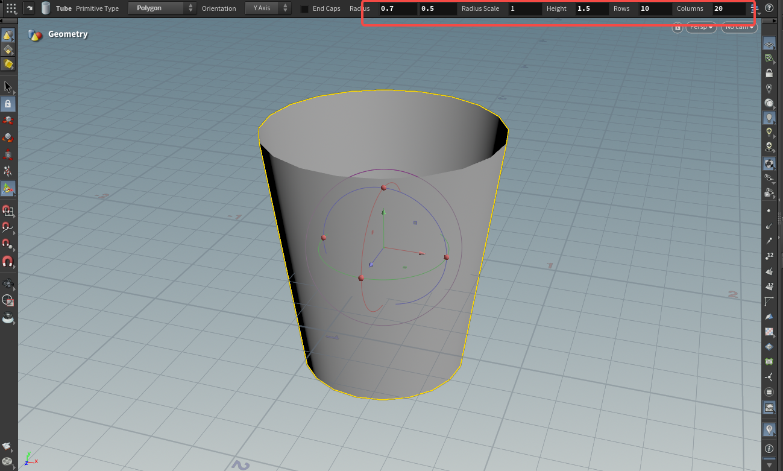Viewport: 783px width, 471px height.
Task: Click the help question mark icon
Action: point(769,8)
